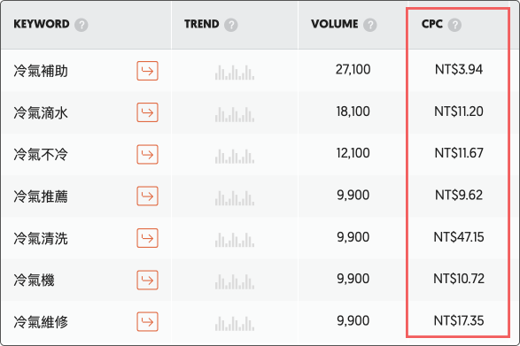Click the 27,100 volume value
The height and width of the screenshot is (346, 520).
353,70
